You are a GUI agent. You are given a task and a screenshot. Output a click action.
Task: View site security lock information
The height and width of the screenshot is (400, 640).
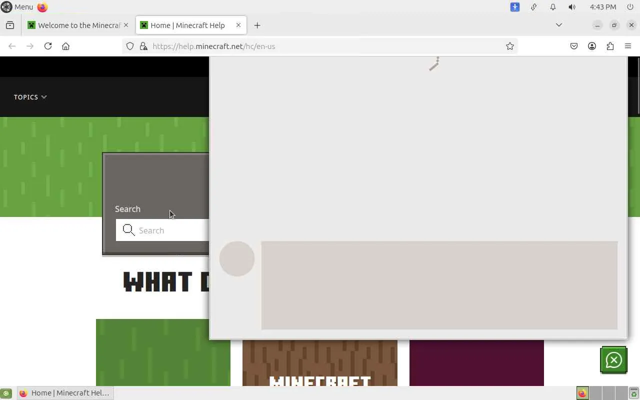(143, 46)
